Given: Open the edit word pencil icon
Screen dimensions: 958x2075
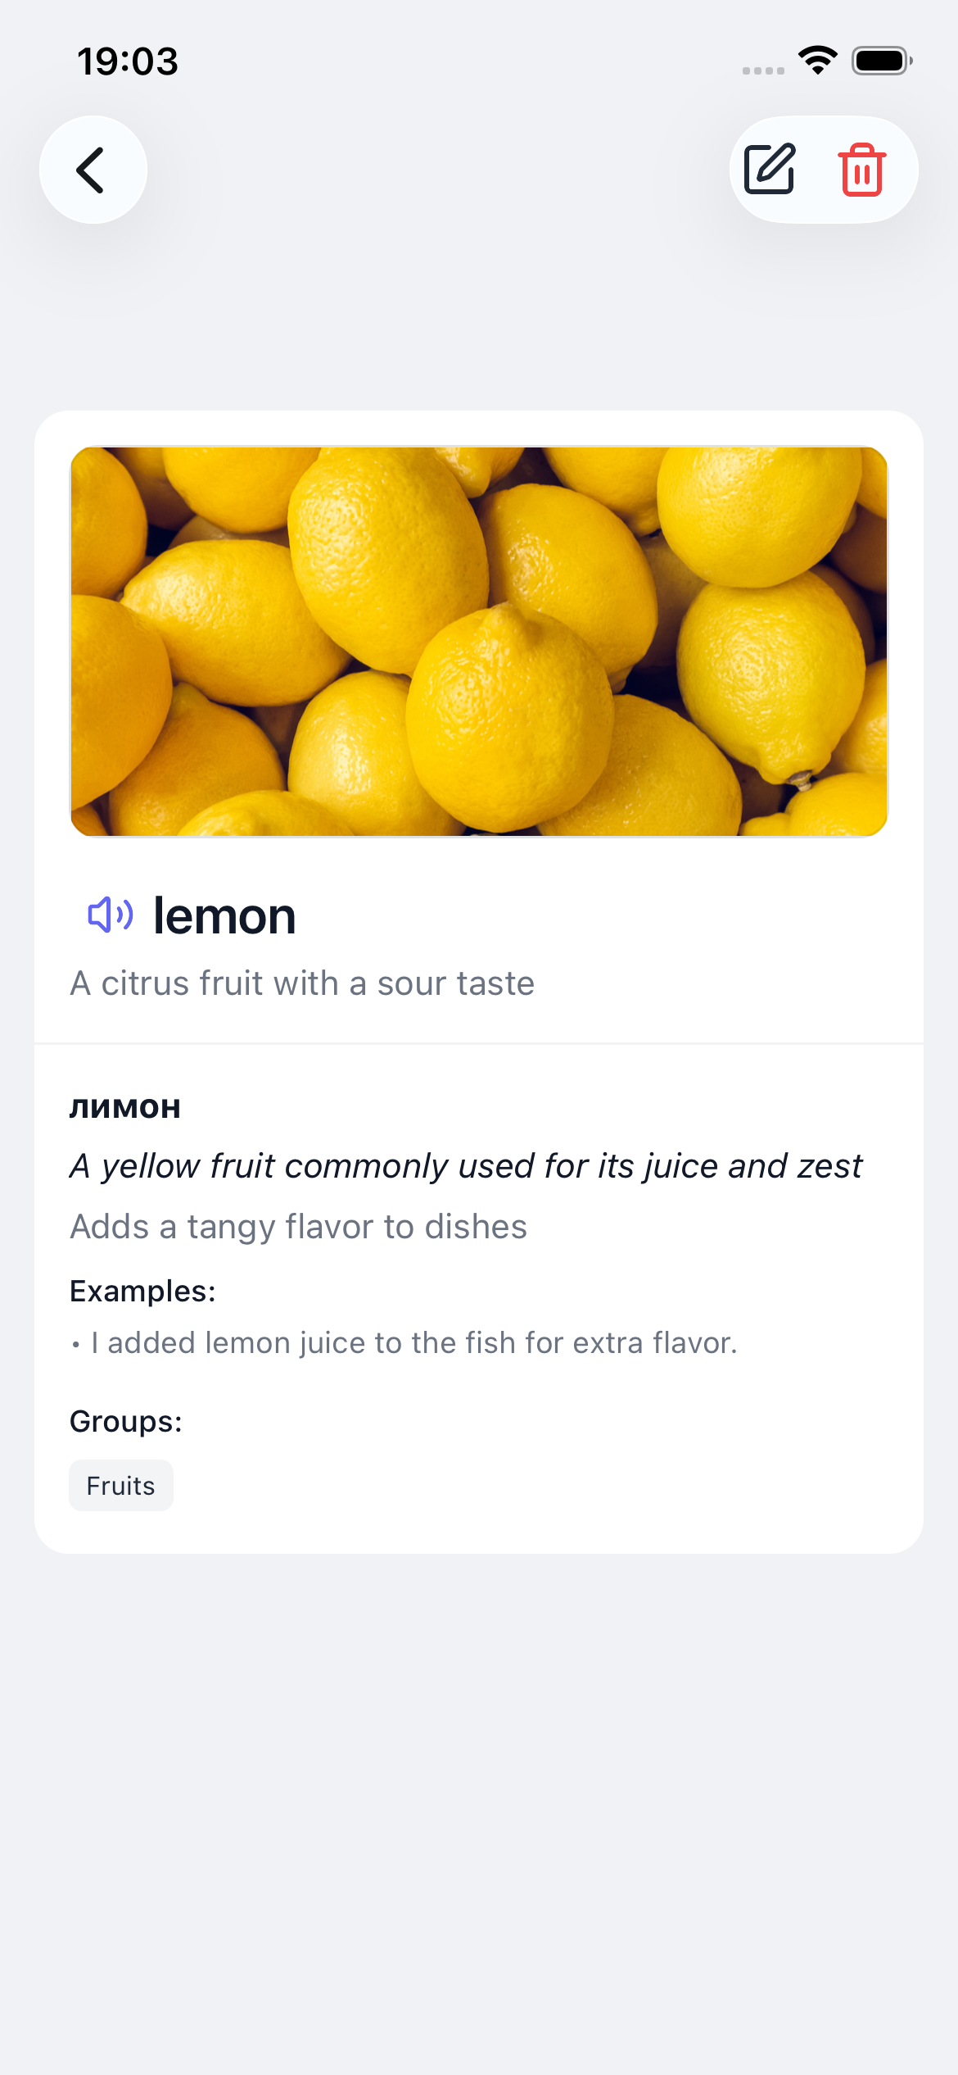Looking at the screenshot, I should (770, 169).
